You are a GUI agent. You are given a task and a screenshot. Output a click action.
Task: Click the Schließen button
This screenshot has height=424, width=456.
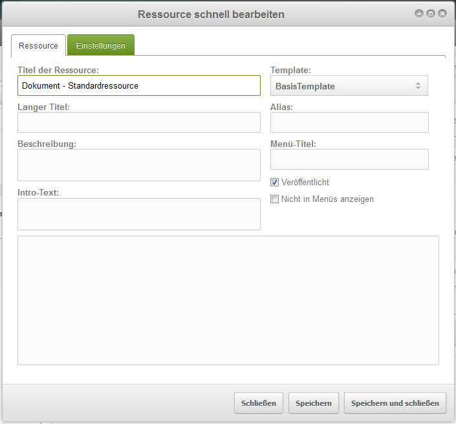pyautogui.click(x=258, y=403)
